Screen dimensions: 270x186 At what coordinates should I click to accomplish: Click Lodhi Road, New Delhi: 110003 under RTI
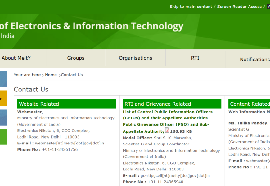click(x=153, y=169)
